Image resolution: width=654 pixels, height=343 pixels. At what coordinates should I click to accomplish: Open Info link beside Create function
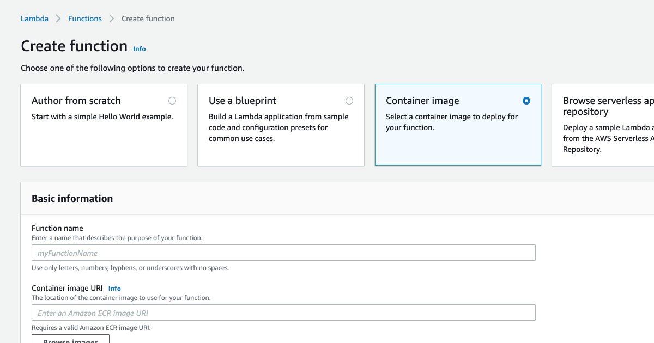[x=140, y=49]
